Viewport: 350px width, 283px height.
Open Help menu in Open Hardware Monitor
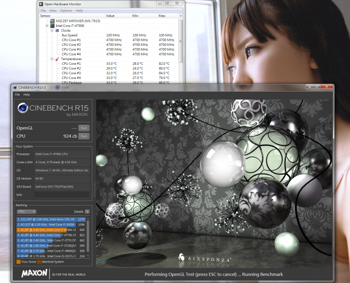[79, 11]
